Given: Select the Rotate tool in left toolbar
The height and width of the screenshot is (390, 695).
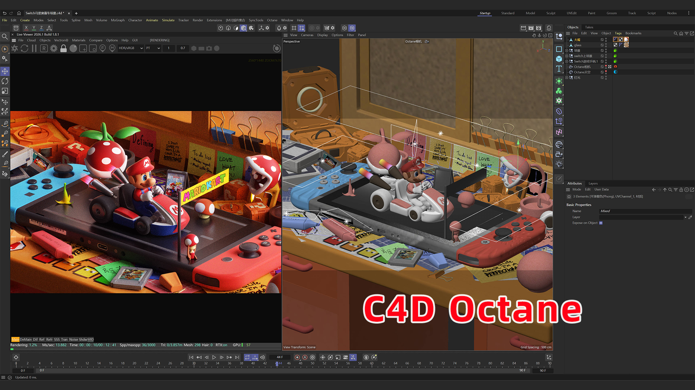Looking at the screenshot, I should coord(5,81).
